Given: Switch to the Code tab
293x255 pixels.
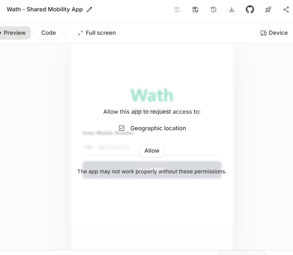Looking at the screenshot, I should pos(48,33).
